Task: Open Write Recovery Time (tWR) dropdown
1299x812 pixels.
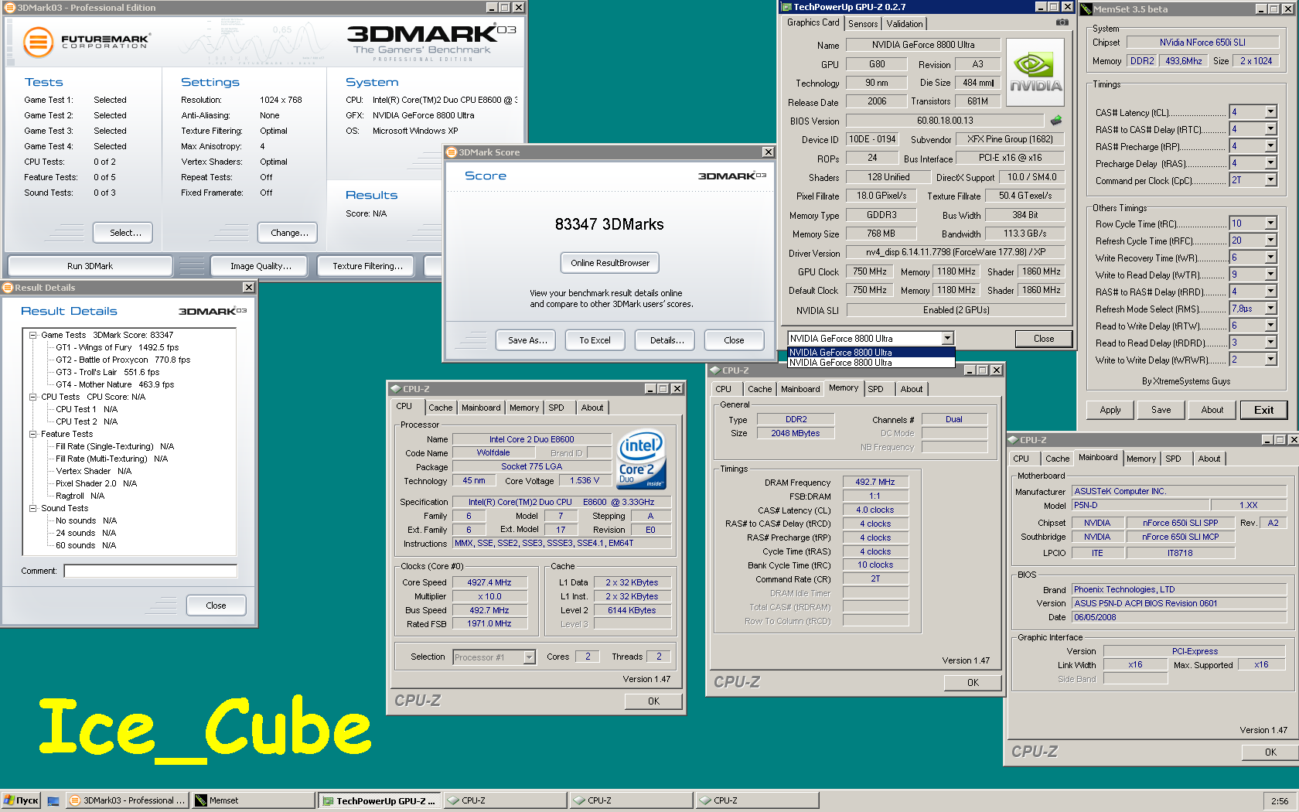Action: coord(1270,258)
